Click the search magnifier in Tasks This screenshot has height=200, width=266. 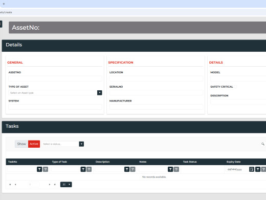point(263,144)
